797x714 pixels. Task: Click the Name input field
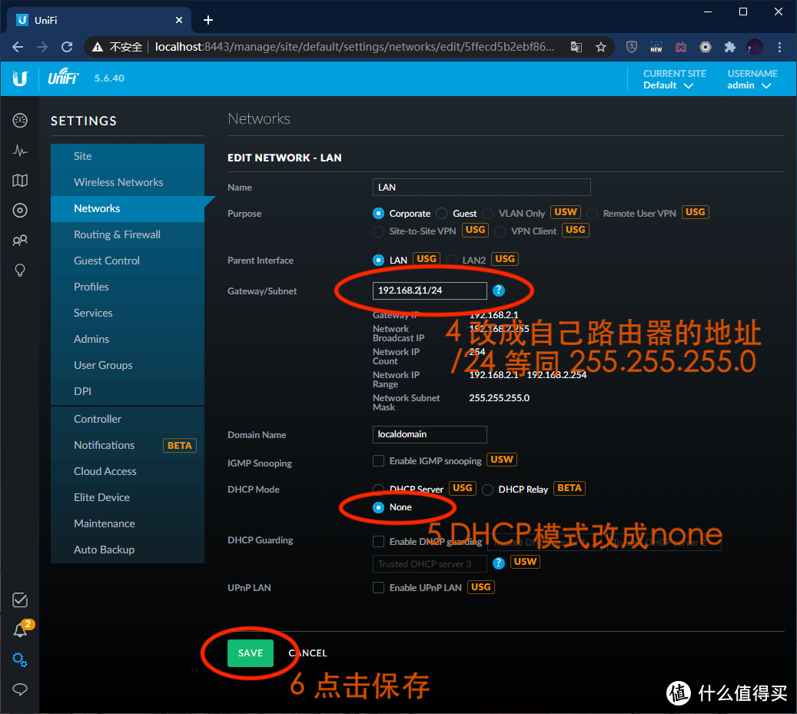pyautogui.click(x=481, y=187)
